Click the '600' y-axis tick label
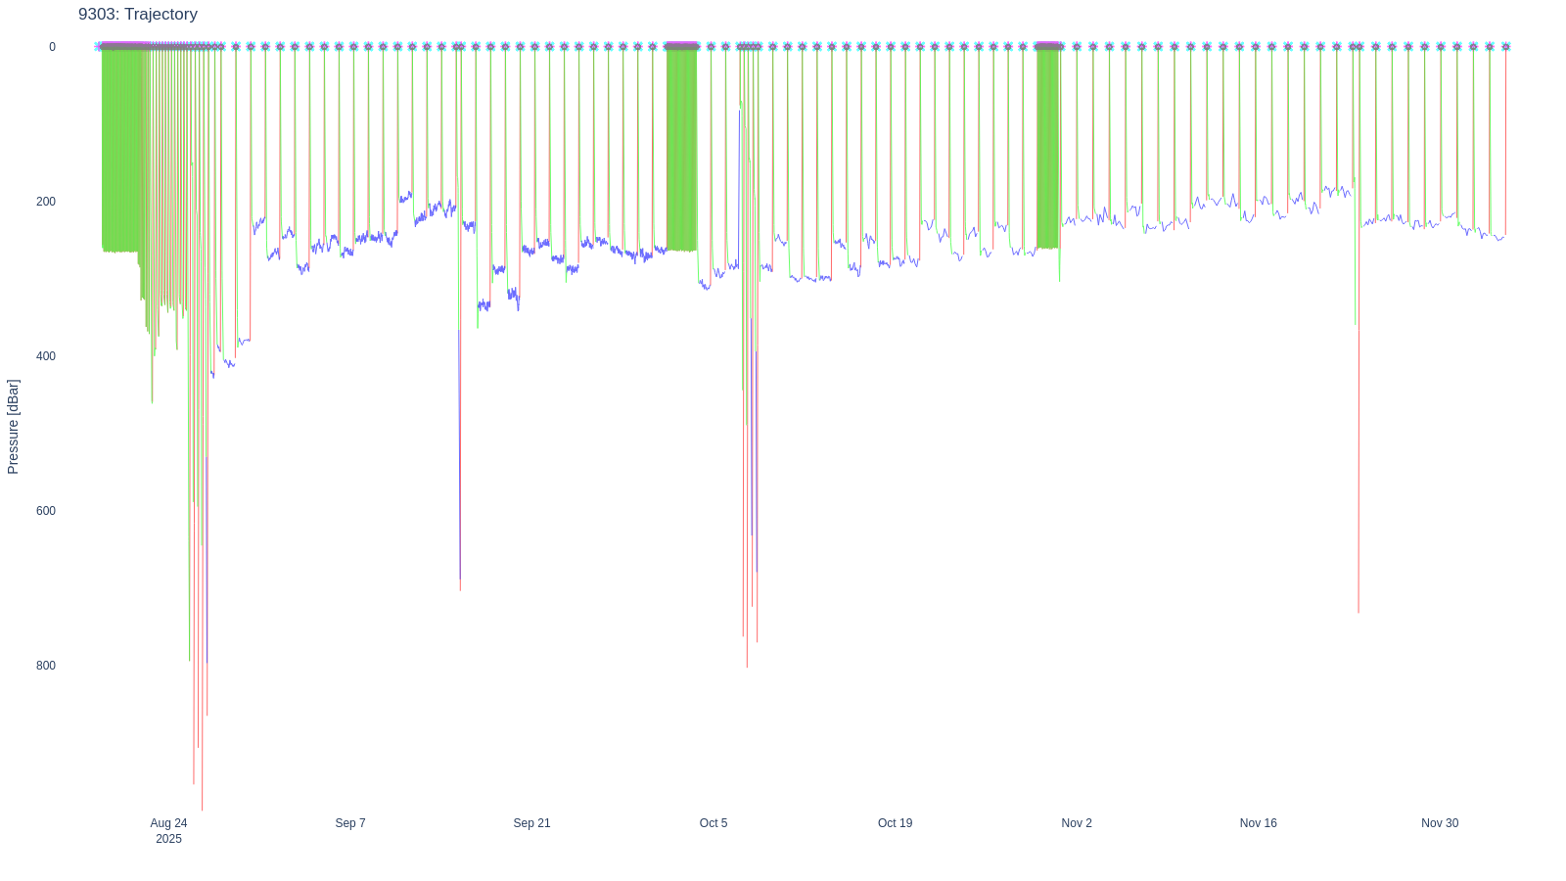This screenshot has height=881, width=1566. pyautogui.click(x=46, y=511)
